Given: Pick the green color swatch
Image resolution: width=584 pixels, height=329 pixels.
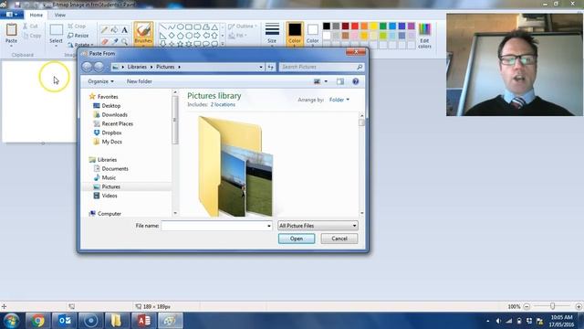Looking at the screenshot, I should [383, 27].
